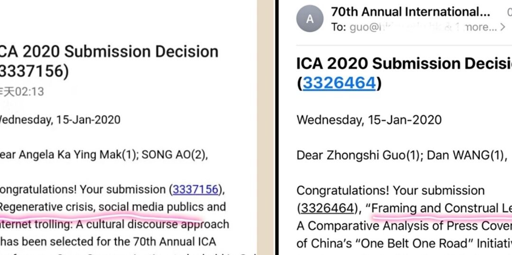Click the 02:13 timestamp in left email

click(x=30, y=92)
